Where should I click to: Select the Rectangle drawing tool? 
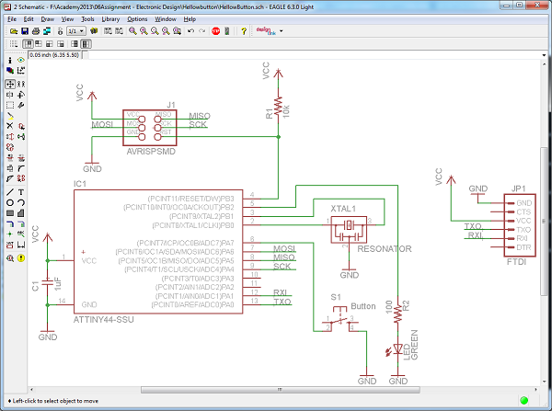tap(10, 213)
